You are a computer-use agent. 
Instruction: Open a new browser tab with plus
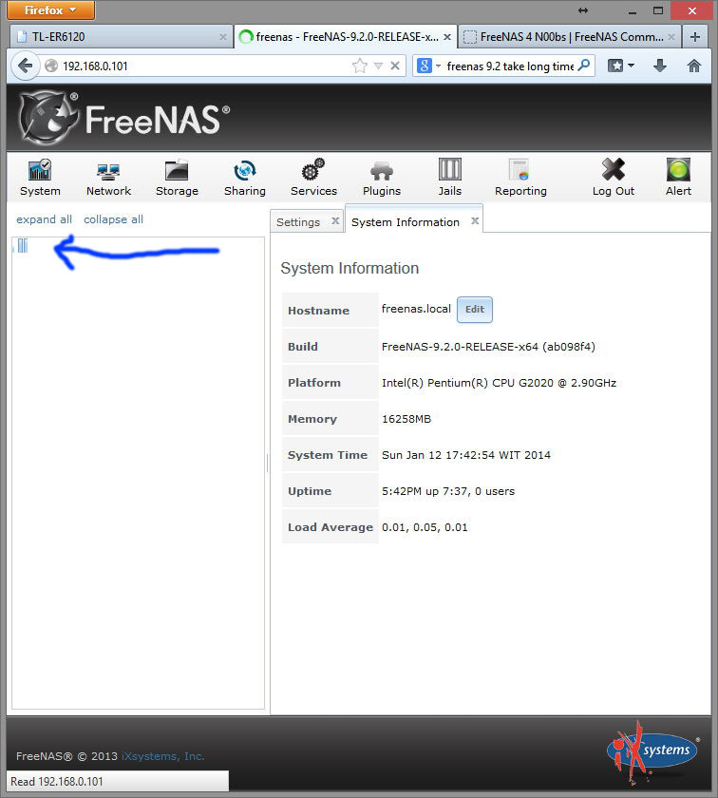click(695, 37)
